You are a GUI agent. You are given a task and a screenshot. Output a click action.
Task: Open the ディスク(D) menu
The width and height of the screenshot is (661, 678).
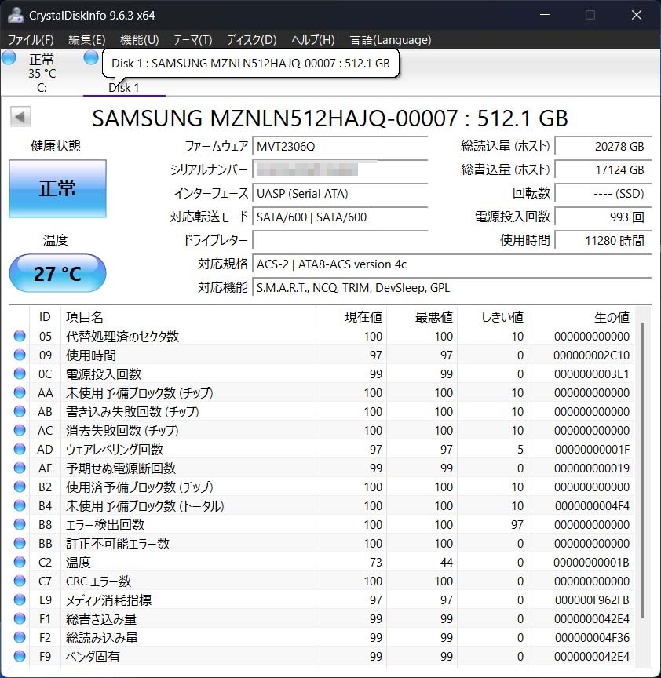tap(251, 40)
